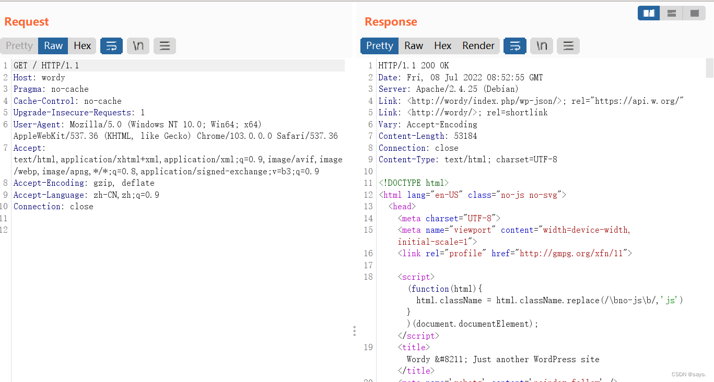Switch to side-by-side layout view
Viewport: 714px width, 382px height.
(x=649, y=13)
